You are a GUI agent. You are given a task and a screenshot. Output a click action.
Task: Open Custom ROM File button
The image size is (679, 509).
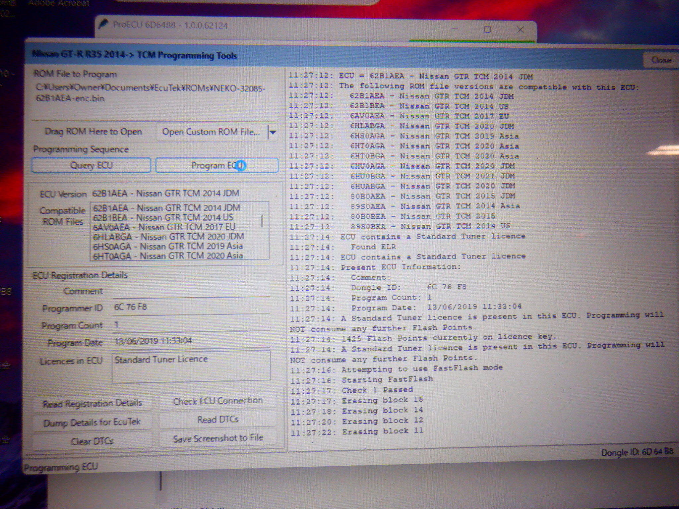click(211, 132)
